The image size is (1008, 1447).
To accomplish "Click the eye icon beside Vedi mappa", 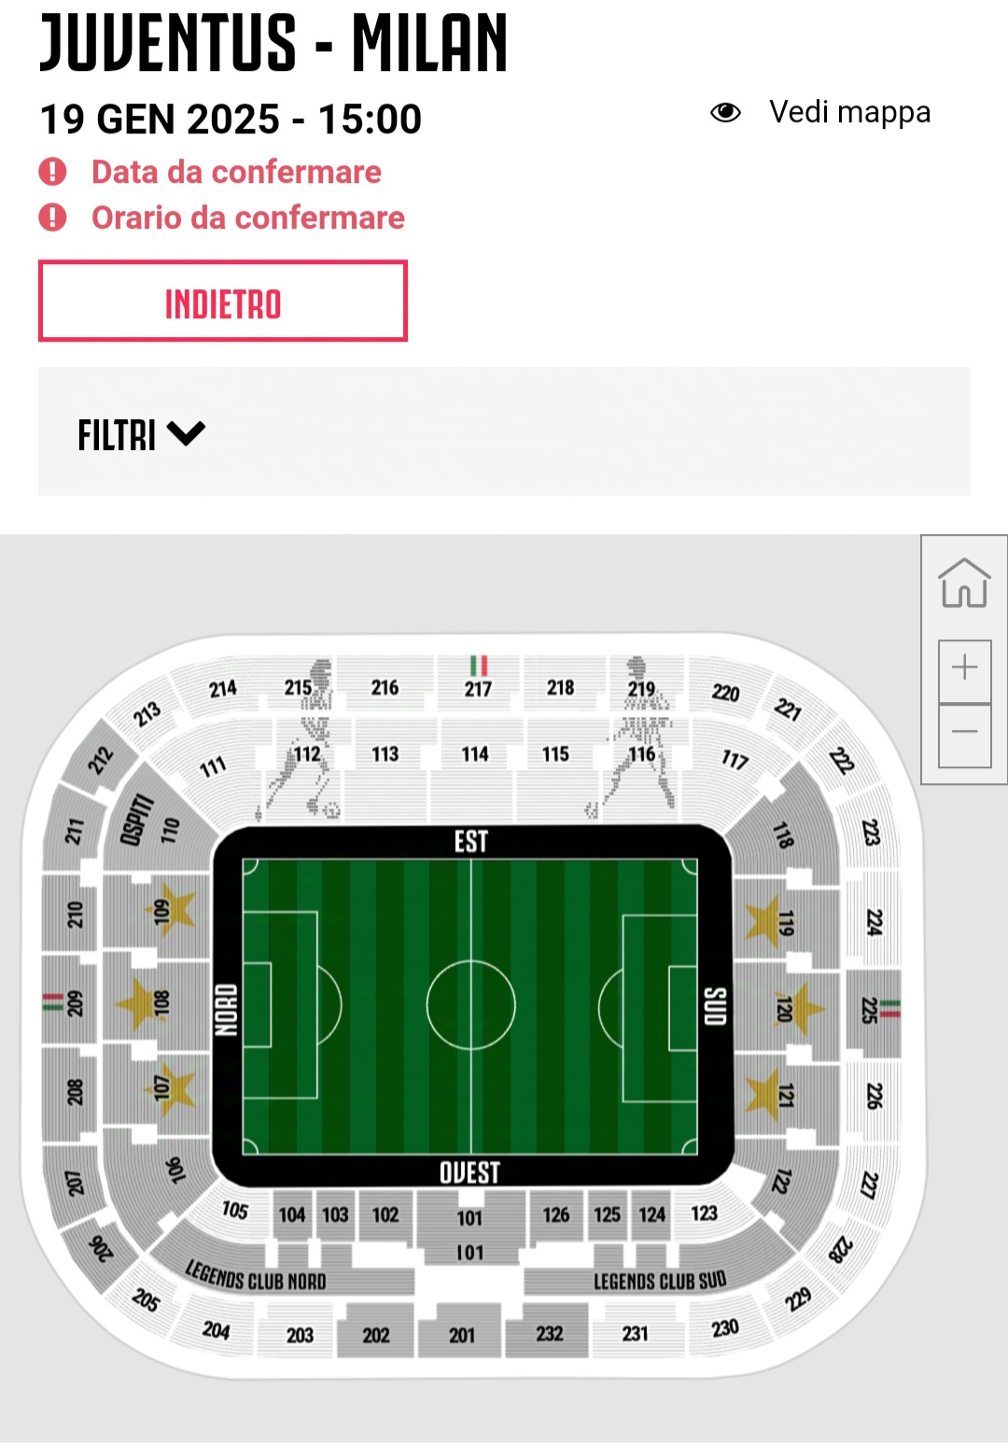I will pos(725,113).
